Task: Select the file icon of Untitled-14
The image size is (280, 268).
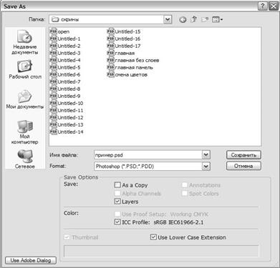Action: [x=54, y=131]
